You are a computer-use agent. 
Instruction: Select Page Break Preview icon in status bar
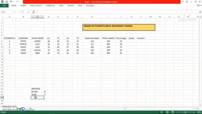tap(173, 112)
